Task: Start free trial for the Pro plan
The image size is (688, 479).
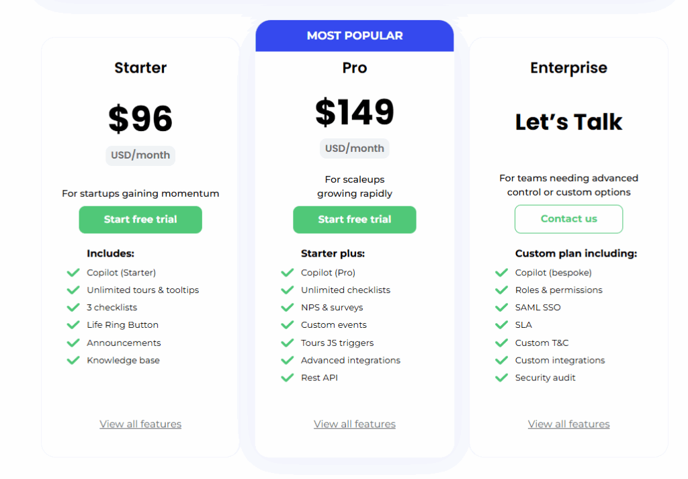Action: (x=354, y=220)
